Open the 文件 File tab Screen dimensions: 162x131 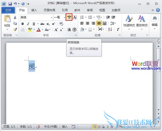pos(8,10)
